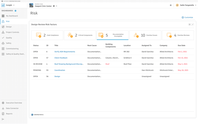Open the card settings gear icon

pos(189,25)
